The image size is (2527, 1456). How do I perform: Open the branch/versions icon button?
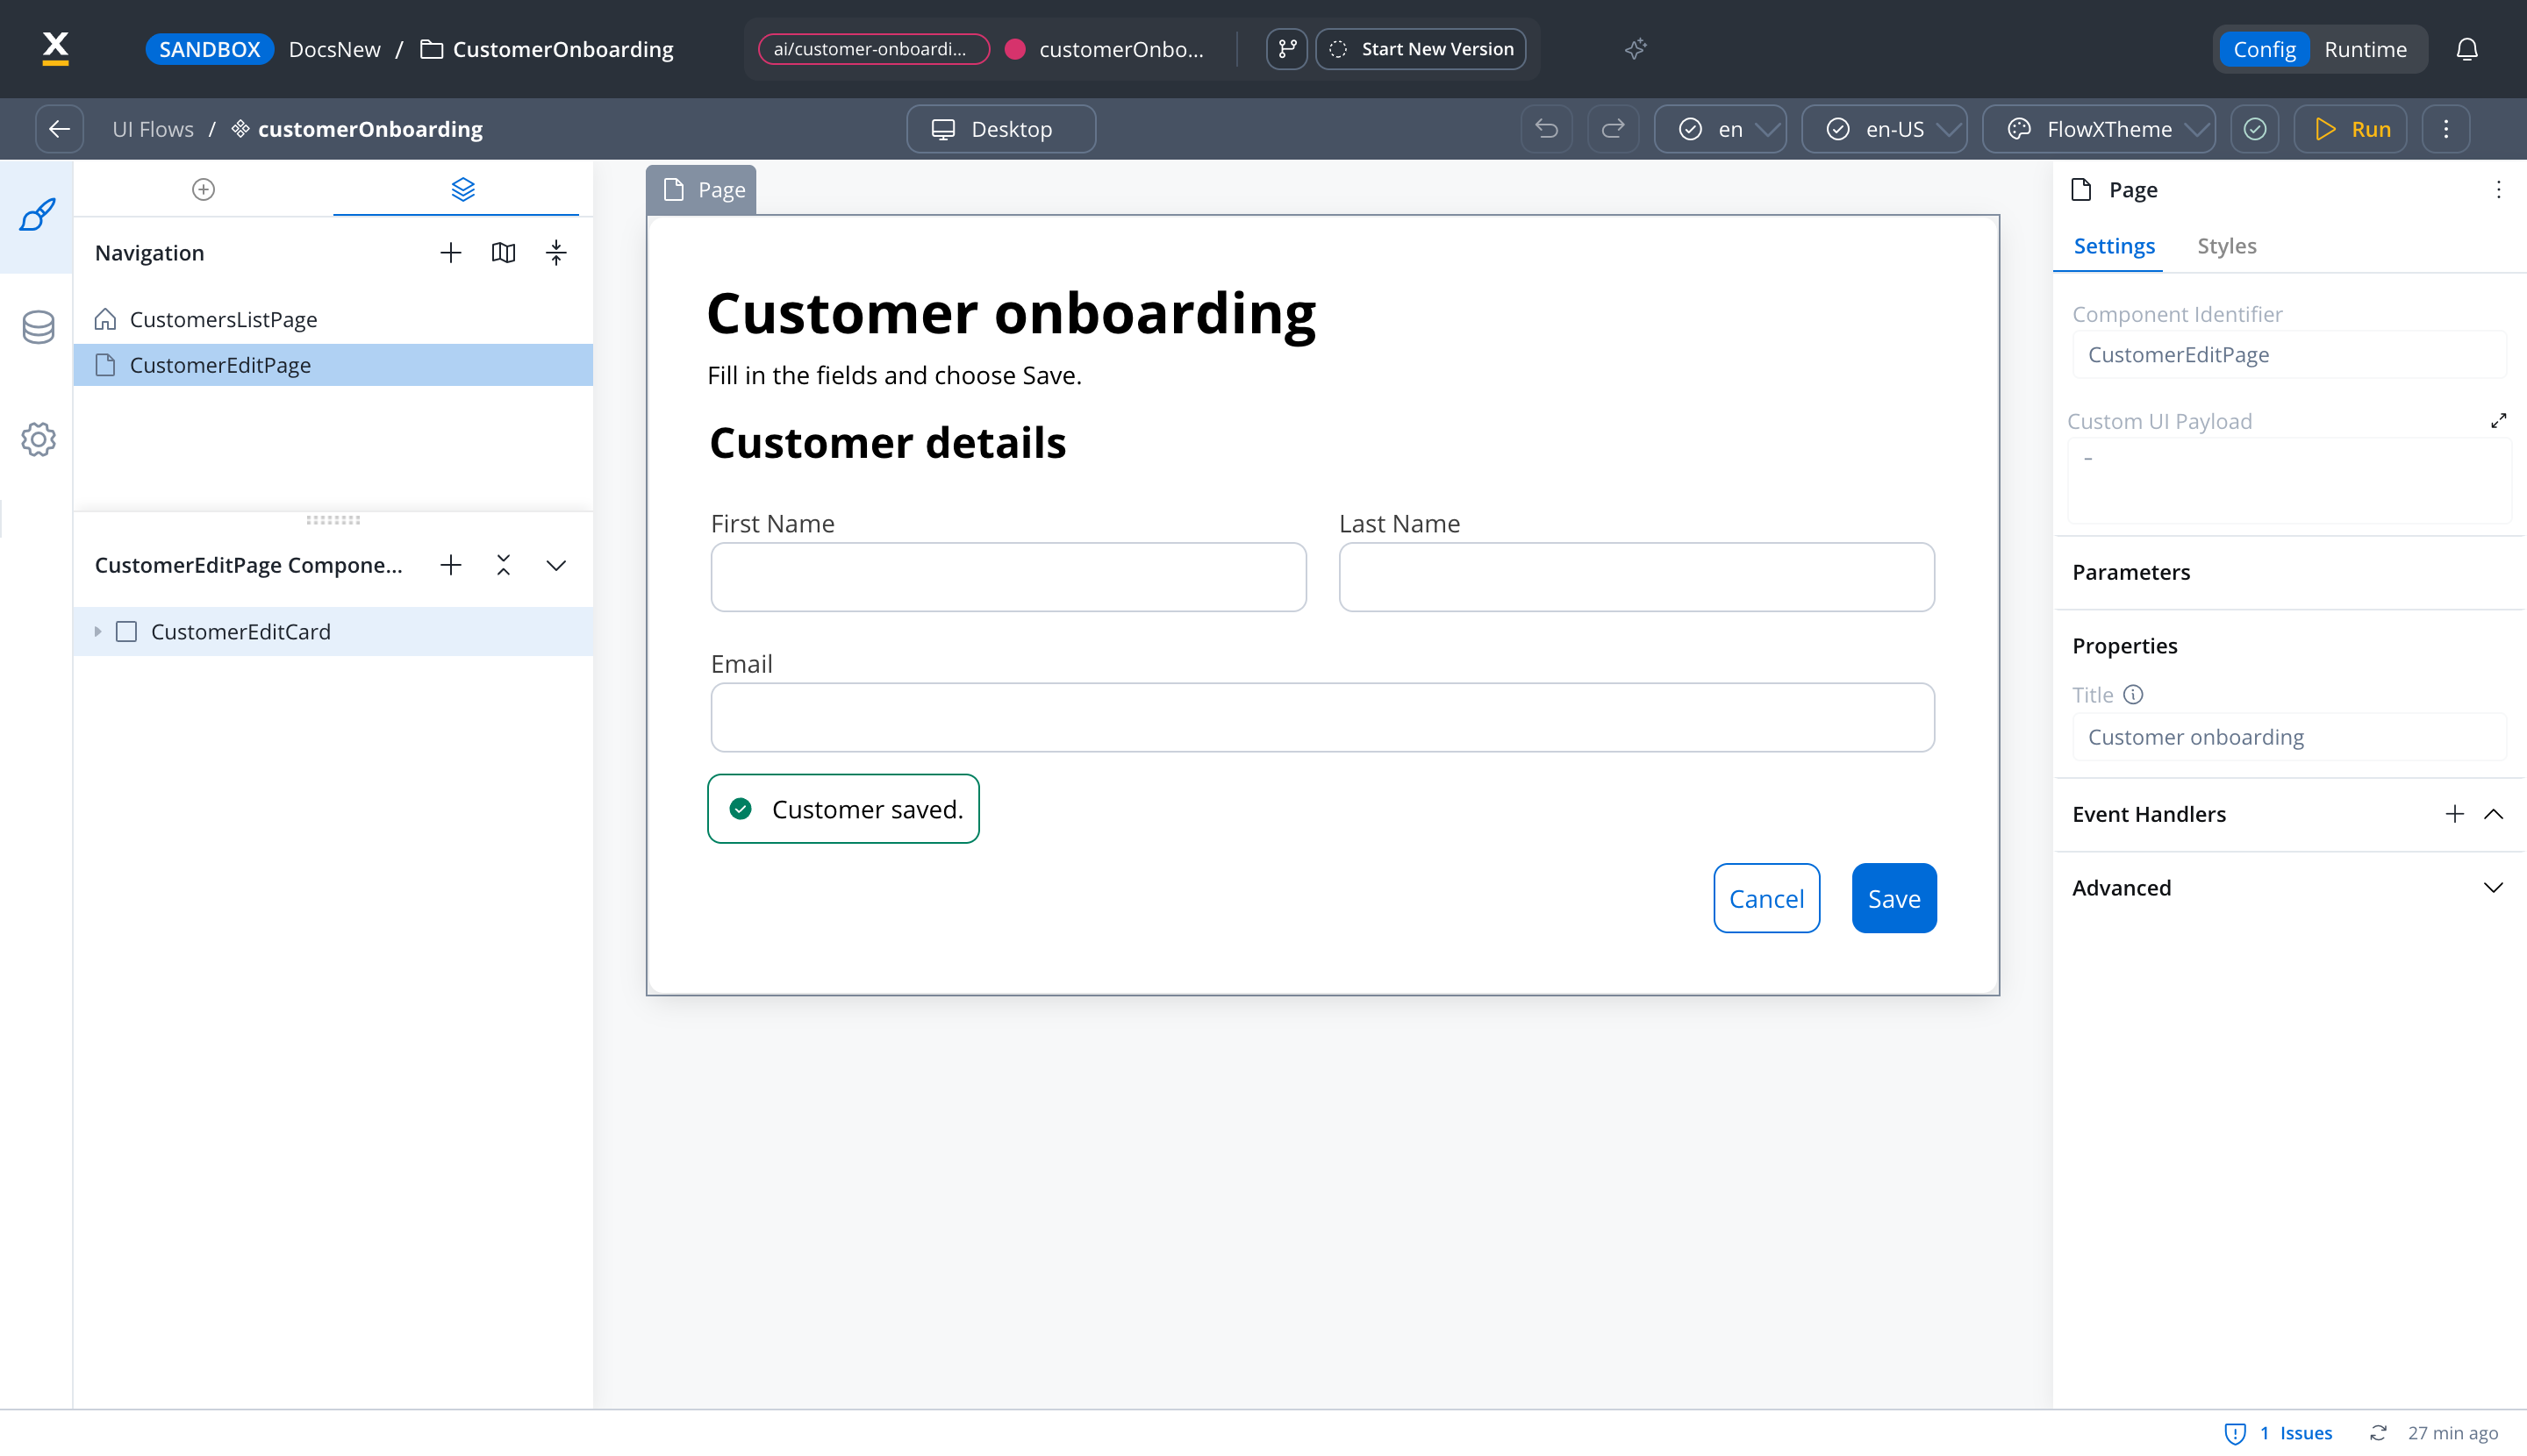point(1286,49)
